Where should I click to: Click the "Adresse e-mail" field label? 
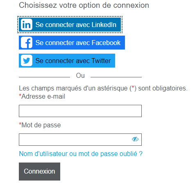pyautogui.click(x=43, y=96)
